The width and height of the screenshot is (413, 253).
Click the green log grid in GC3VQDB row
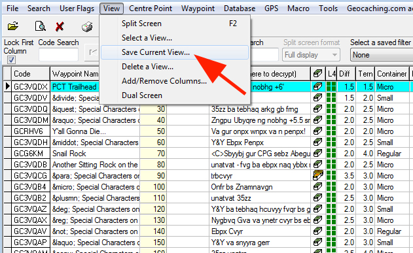[331, 164]
